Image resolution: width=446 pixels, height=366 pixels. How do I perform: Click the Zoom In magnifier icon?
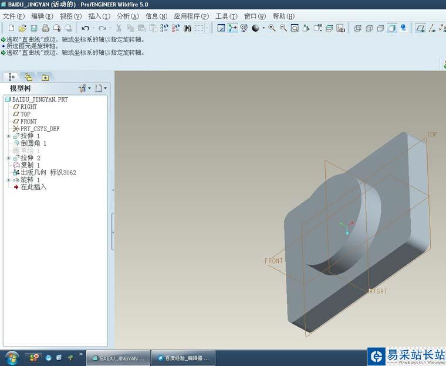point(272,28)
